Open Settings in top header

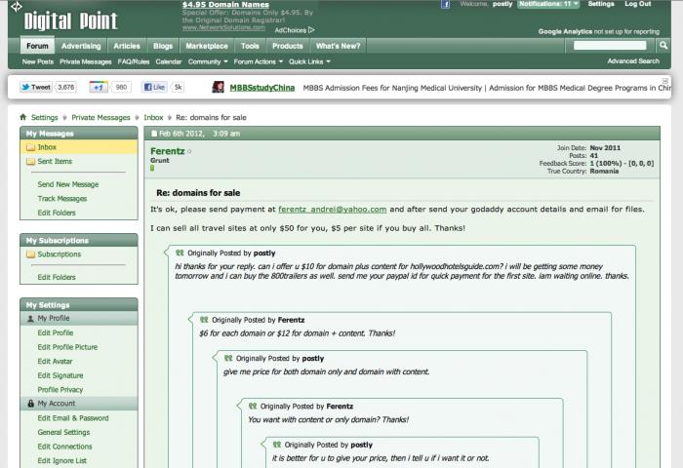pyautogui.click(x=601, y=4)
